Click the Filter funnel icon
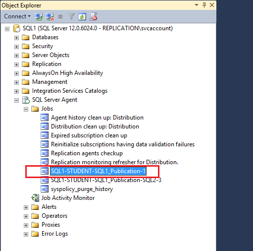 click(x=71, y=16)
